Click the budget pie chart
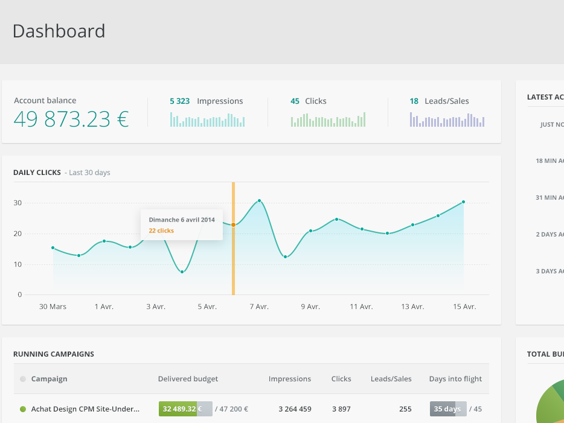This screenshot has width=564, height=423. [x=550, y=401]
